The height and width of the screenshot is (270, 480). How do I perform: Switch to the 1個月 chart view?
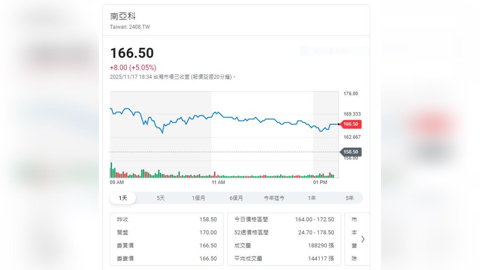coord(198,198)
